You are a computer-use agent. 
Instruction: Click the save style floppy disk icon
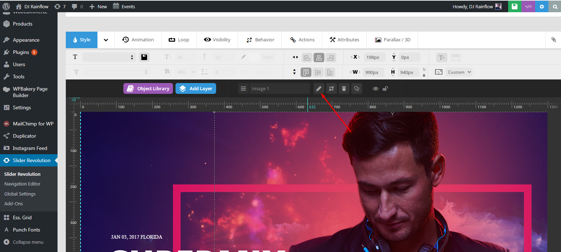tap(144, 57)
